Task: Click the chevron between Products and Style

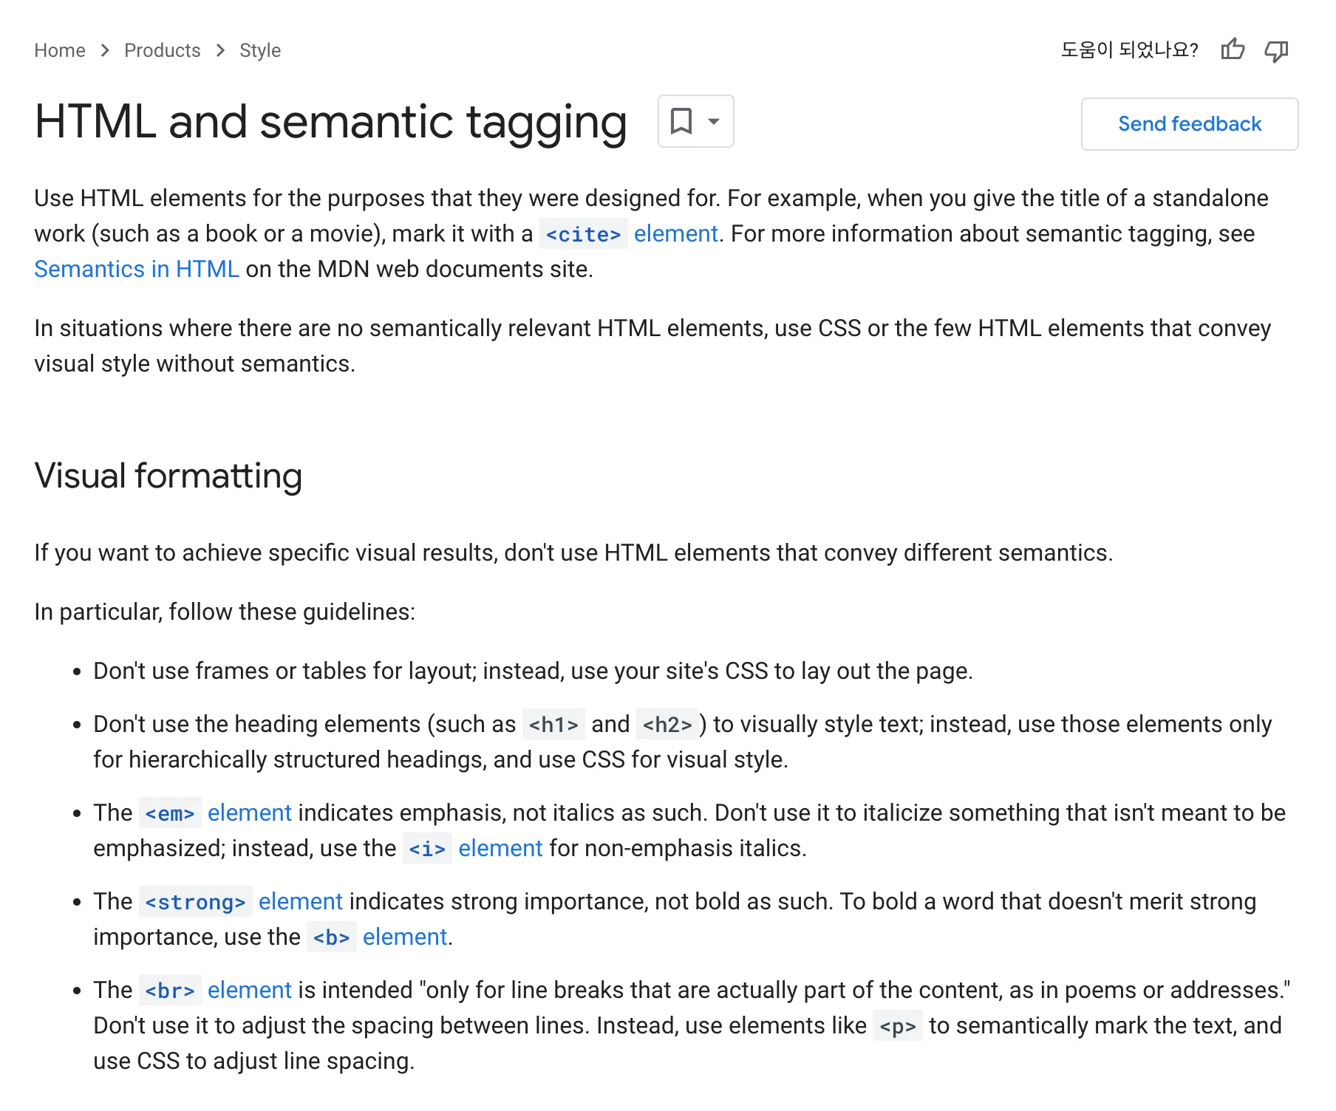Action: click(x=220, y=51)
